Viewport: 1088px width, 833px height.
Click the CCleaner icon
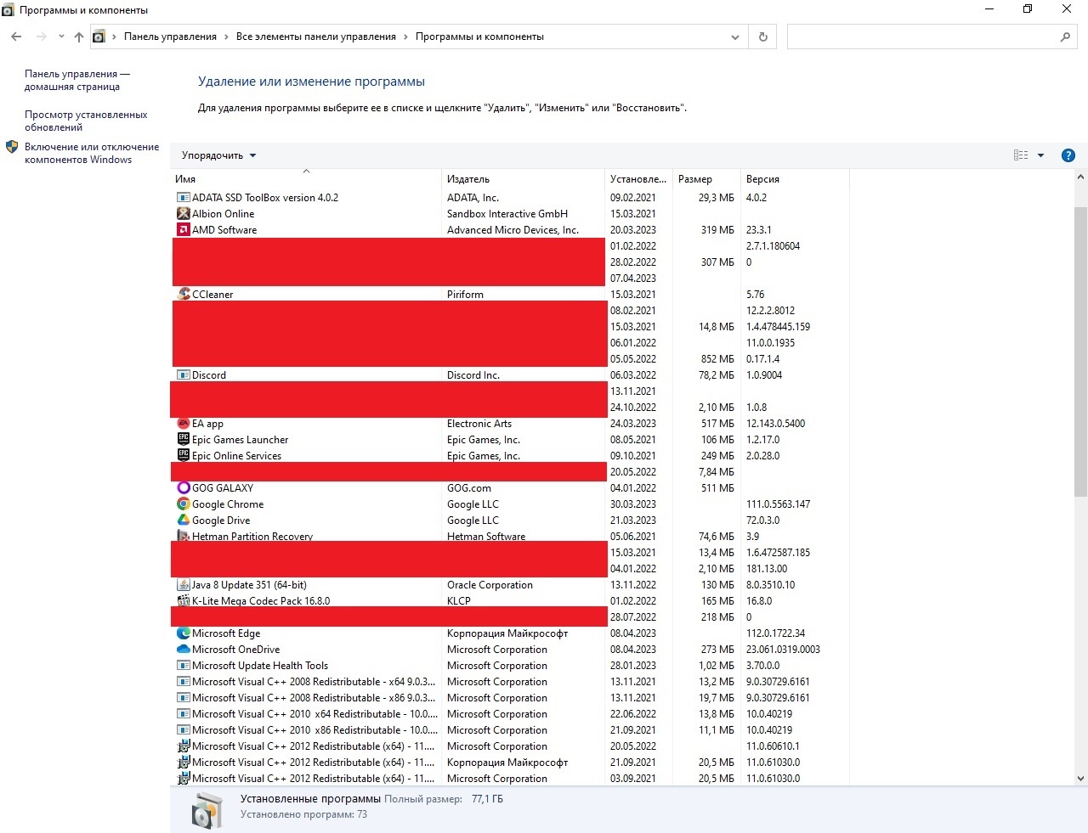coord(184,294)
